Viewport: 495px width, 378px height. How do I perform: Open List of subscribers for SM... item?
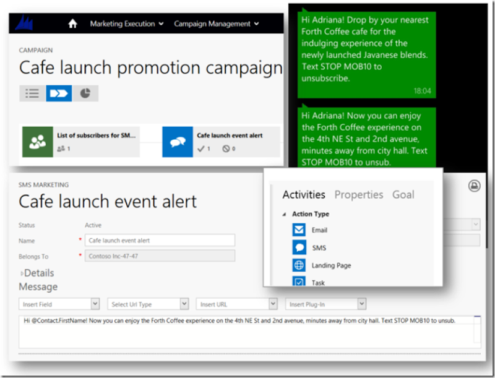point(97,135)
